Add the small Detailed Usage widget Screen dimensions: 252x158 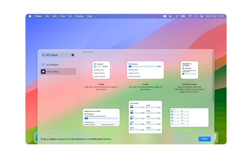189,70
